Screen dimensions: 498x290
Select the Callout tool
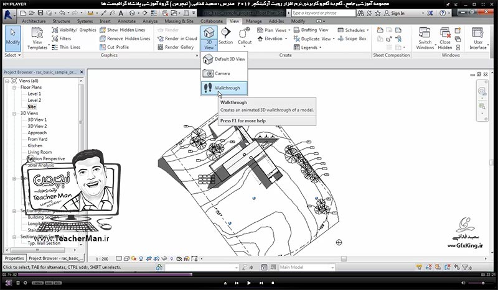(x=245, y=37)
